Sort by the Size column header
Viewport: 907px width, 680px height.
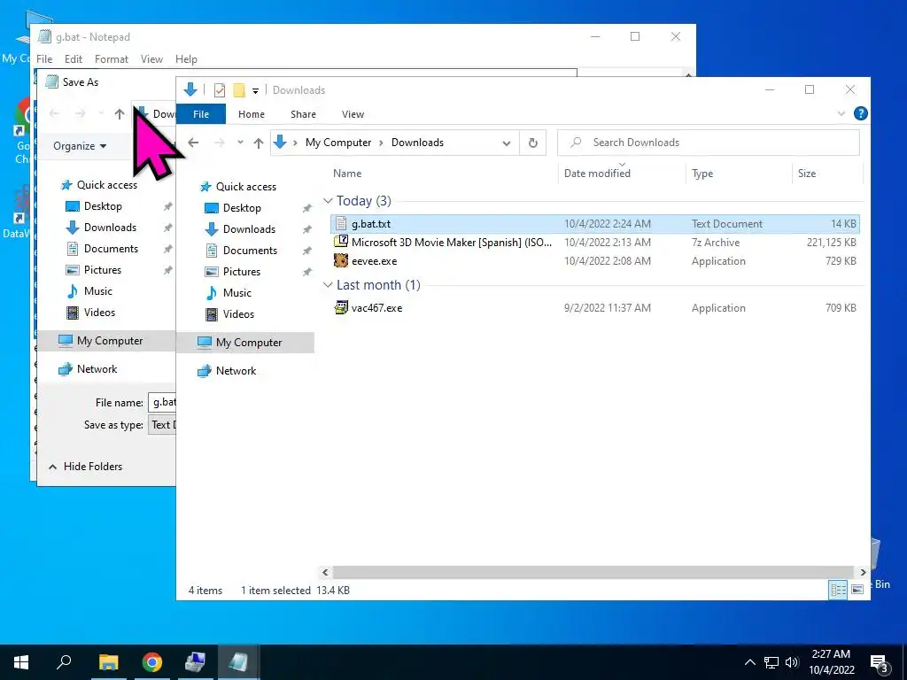806,173
